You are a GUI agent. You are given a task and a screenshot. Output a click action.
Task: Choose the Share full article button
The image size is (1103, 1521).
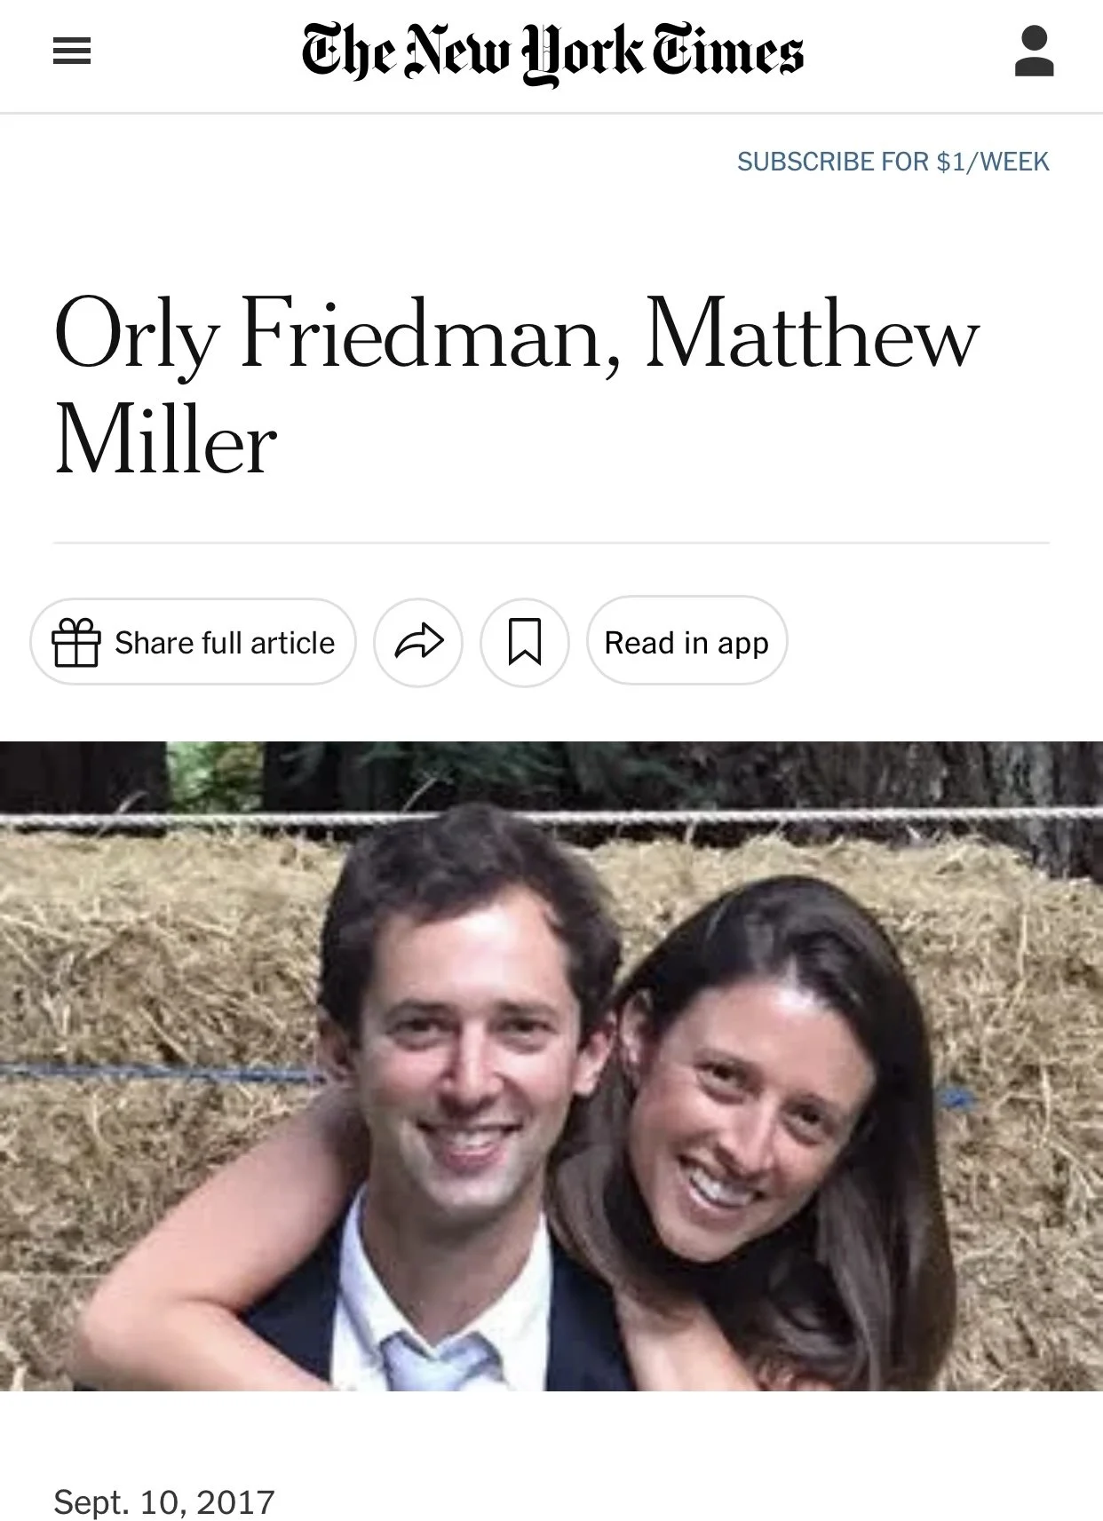pos(194,642)
